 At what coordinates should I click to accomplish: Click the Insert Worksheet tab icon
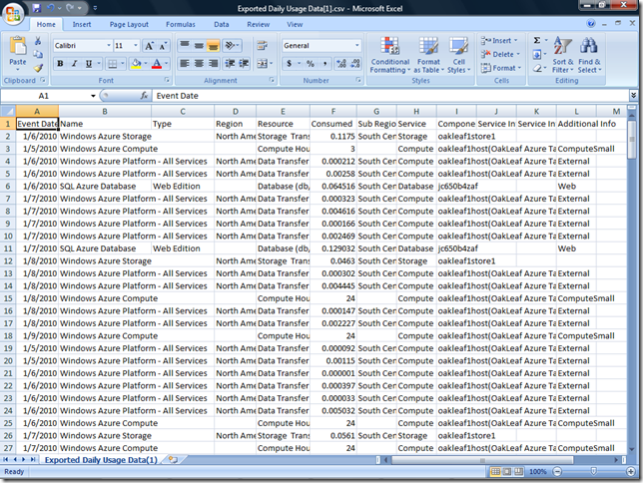[x=173, y=460]
